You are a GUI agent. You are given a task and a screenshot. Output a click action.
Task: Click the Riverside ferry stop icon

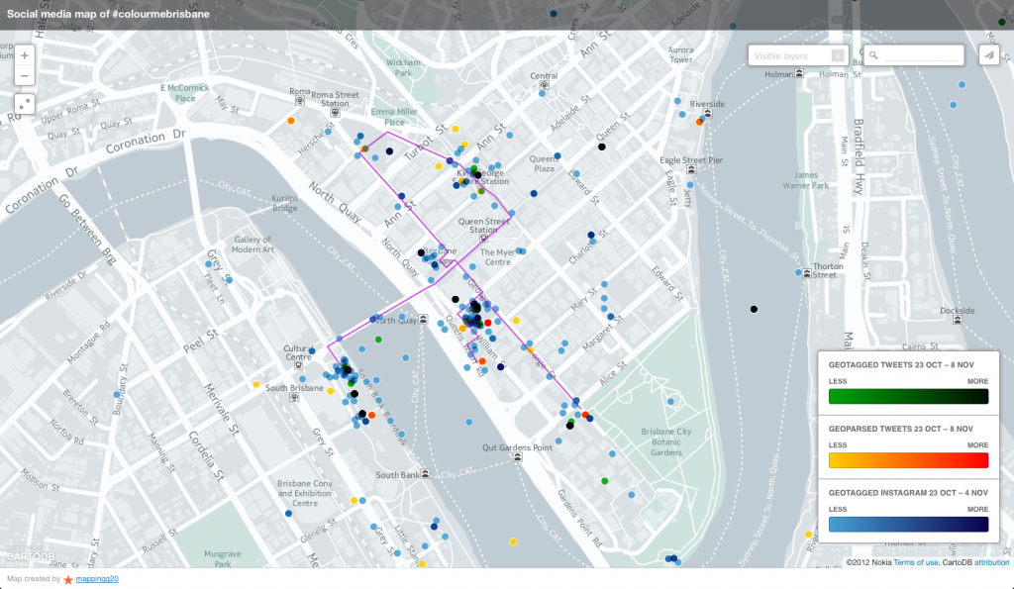(707, 113)
